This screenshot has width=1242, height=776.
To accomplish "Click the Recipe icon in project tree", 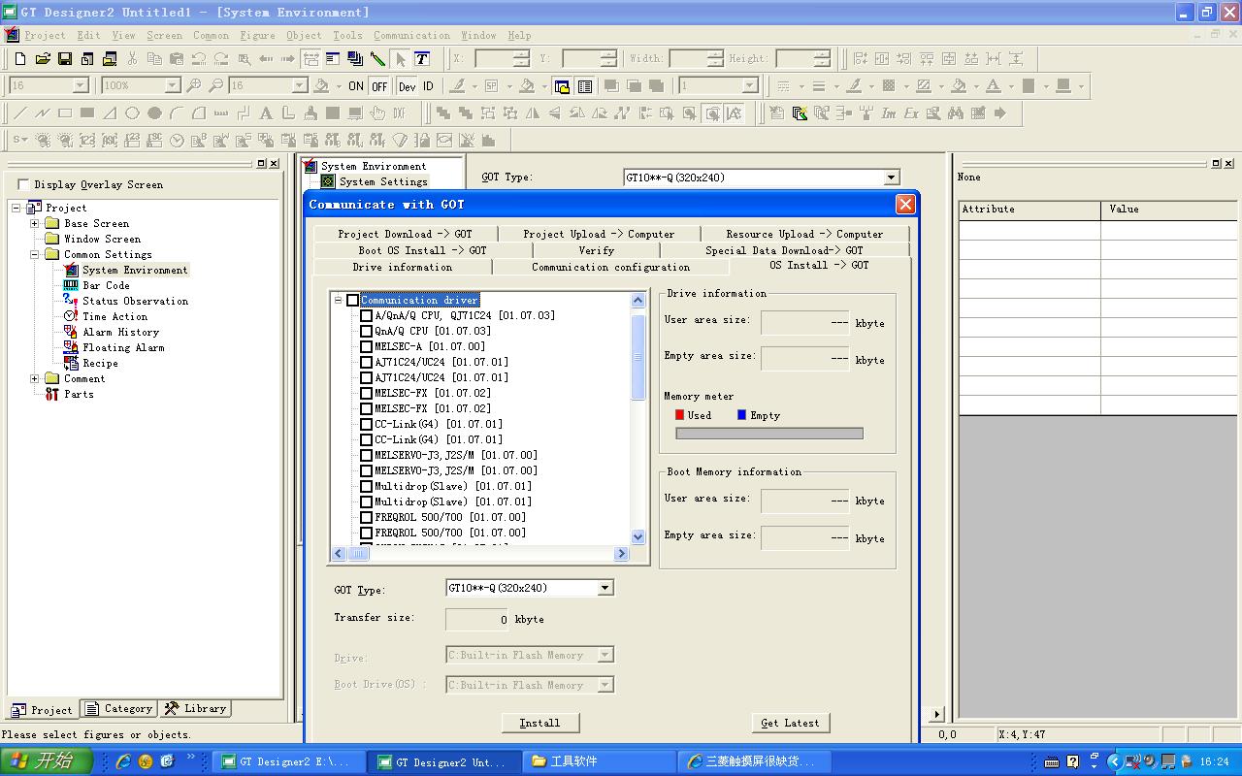I will point(71,363).
